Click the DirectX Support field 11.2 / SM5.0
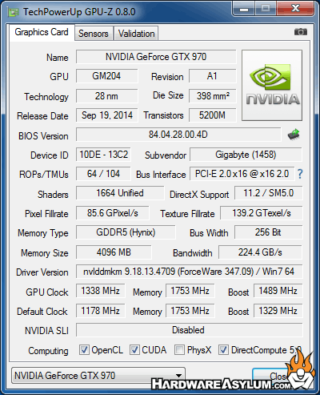The width and height of the screenshot is (320, 395). pyautogui.click(x=269, y=193)
